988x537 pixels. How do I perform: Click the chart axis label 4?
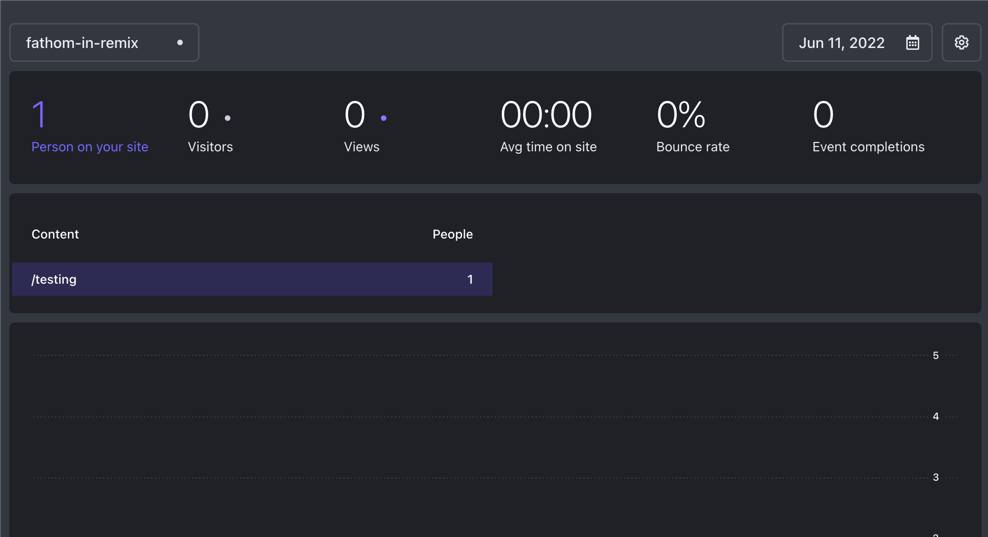[936, 416]
